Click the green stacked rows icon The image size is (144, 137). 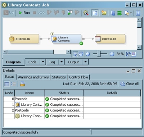click(x=120, y=13)
